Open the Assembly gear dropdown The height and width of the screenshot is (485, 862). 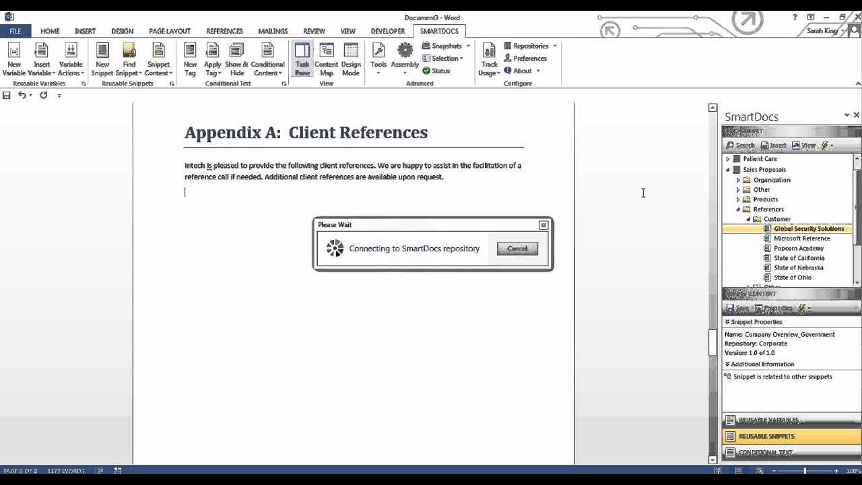tap(405, 60)
